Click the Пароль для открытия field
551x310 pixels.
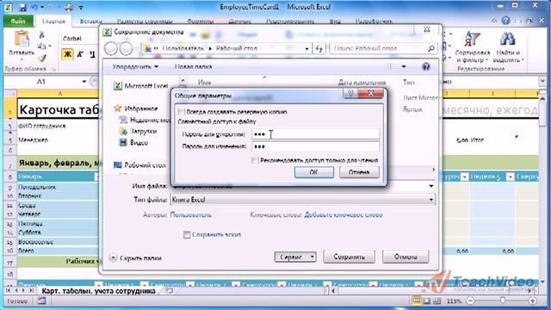(x=316, y=134)
